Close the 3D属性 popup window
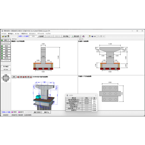Screen dimensions: 145x145 click(96, 95)
